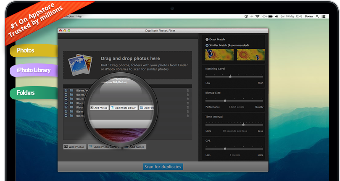
Task: Click the battery status icon
Action: click(x=270, y=16)
